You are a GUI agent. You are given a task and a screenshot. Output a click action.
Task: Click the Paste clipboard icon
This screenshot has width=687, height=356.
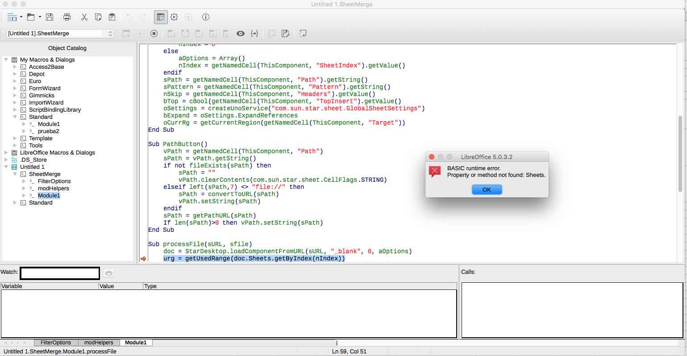click(x=112, y=17)
